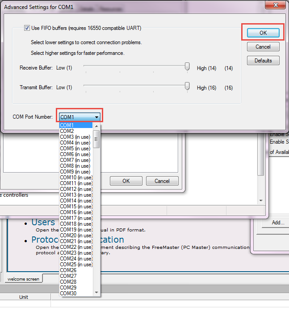Click the port list scroll-down arrow

pos(96,293)
